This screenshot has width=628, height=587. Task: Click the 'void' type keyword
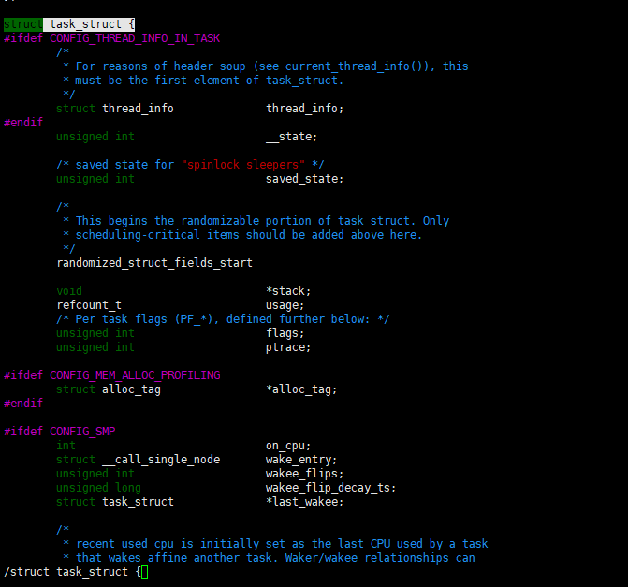69,291
